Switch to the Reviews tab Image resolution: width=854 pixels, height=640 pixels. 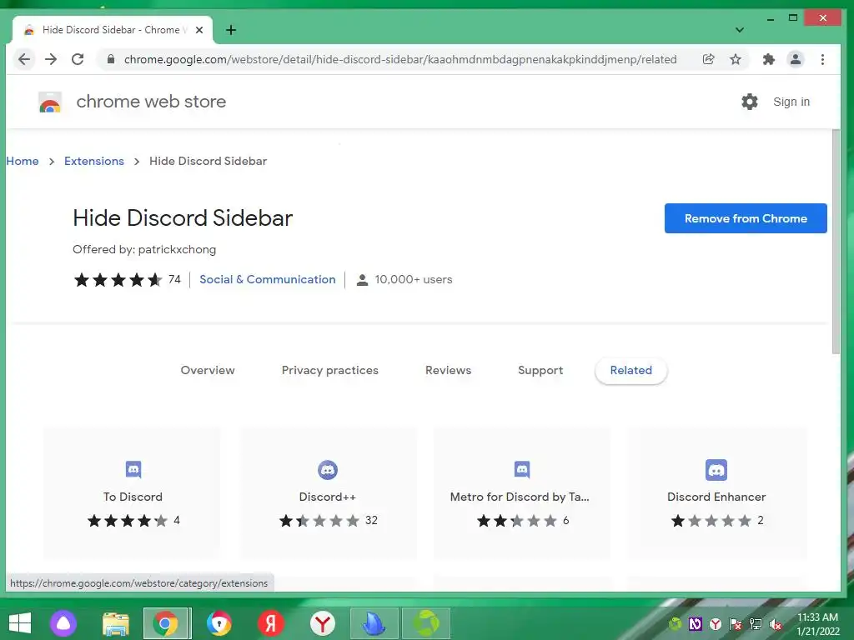point(448,370)
